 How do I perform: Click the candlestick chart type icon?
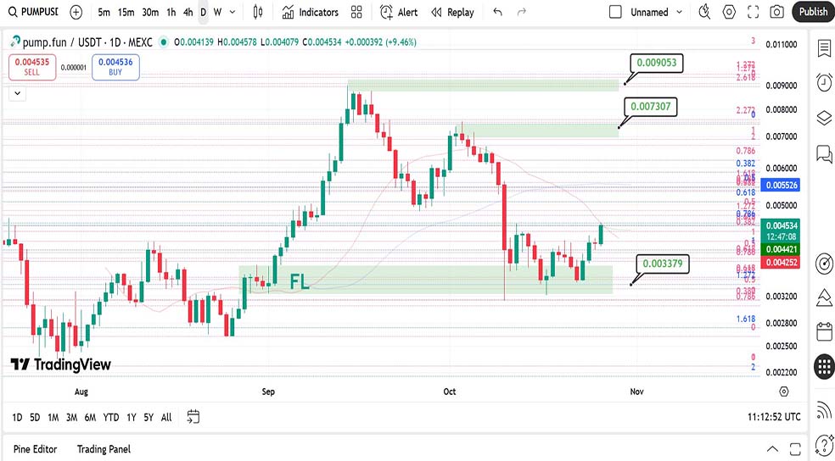258,12
